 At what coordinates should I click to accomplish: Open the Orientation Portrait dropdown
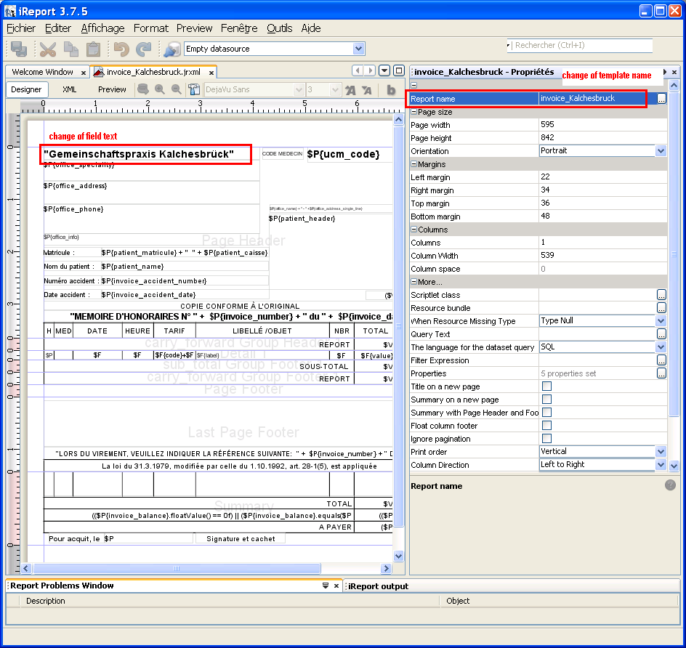click(661, 151)
